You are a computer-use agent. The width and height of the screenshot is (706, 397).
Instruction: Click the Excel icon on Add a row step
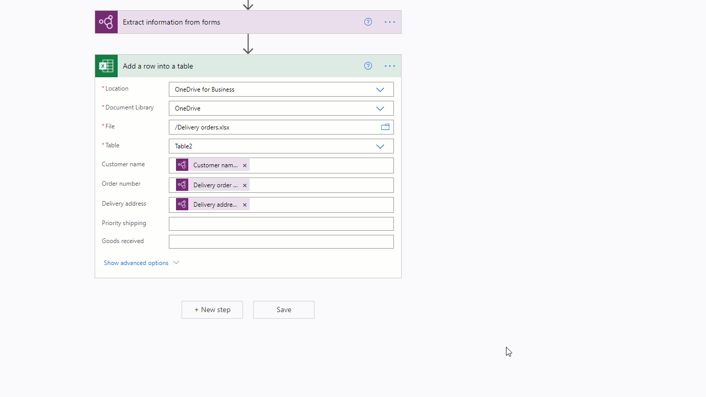coord(106,65)
